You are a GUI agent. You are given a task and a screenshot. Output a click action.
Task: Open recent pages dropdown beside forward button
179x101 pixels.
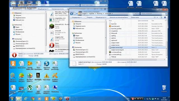coord(77,14)
